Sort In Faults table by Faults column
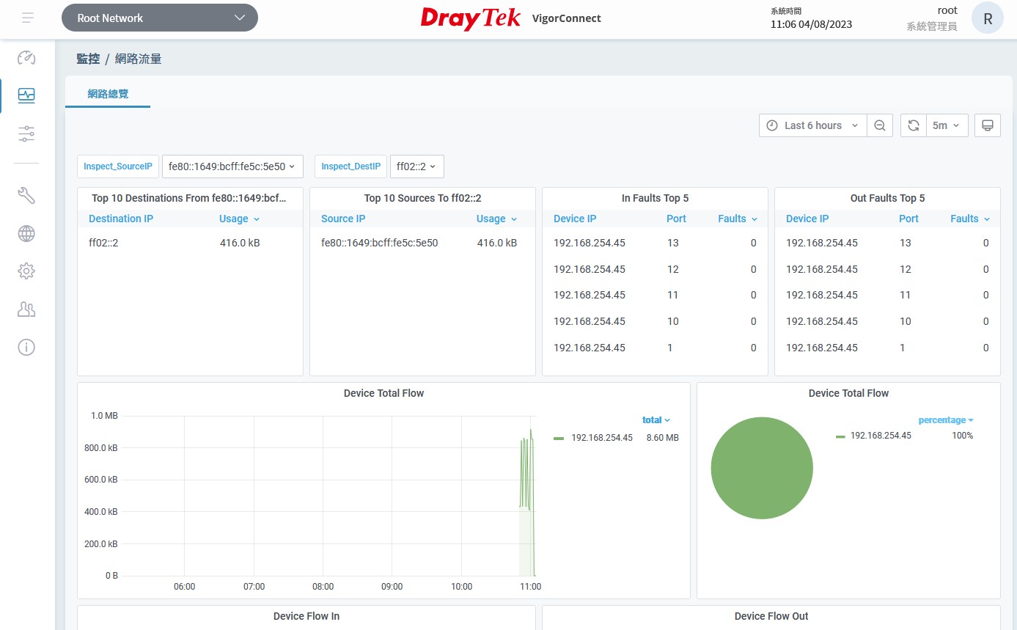 click(x=736, y=219)
